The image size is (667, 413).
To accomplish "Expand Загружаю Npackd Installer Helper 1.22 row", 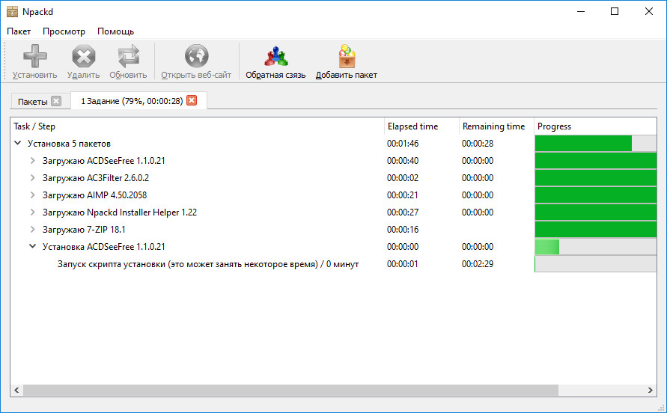I will tap(32, 212).
